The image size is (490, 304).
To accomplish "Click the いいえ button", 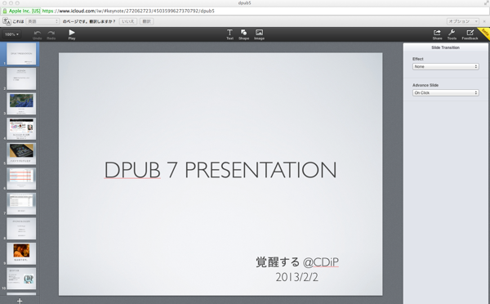I will coord(128,21).
